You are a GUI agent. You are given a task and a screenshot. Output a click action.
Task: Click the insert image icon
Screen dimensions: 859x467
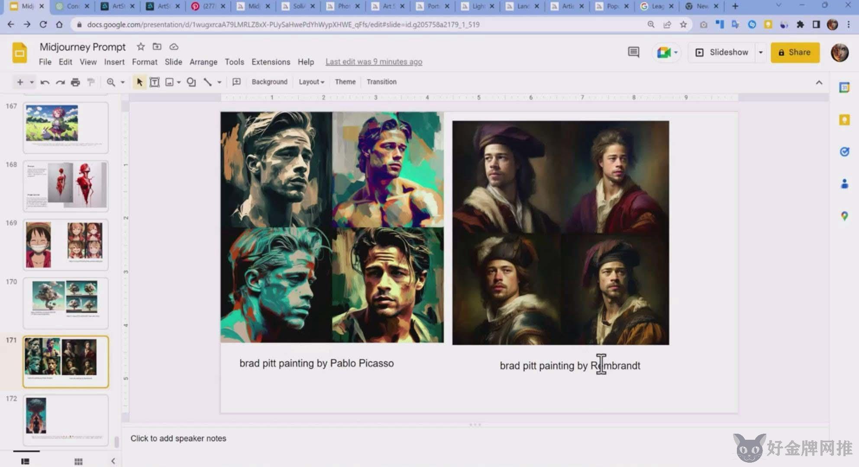click(169, 82)
